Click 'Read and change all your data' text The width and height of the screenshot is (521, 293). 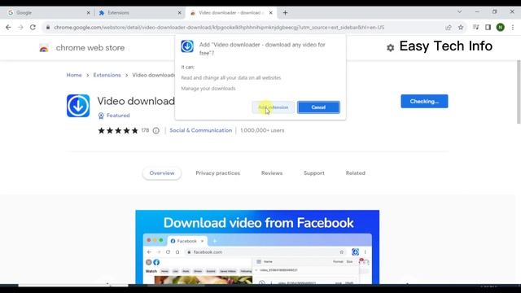point(231,78)
